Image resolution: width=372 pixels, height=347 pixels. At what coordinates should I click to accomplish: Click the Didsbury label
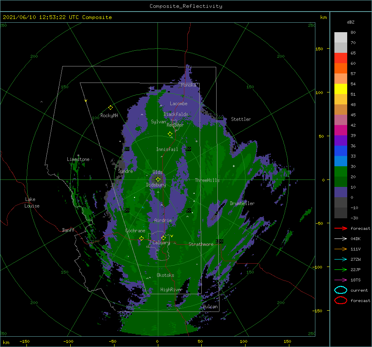click(156, 185)
